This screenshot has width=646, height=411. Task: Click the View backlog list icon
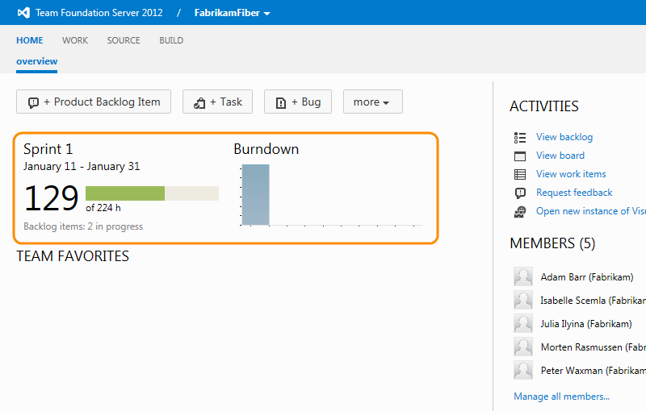(x=520, y=137)
